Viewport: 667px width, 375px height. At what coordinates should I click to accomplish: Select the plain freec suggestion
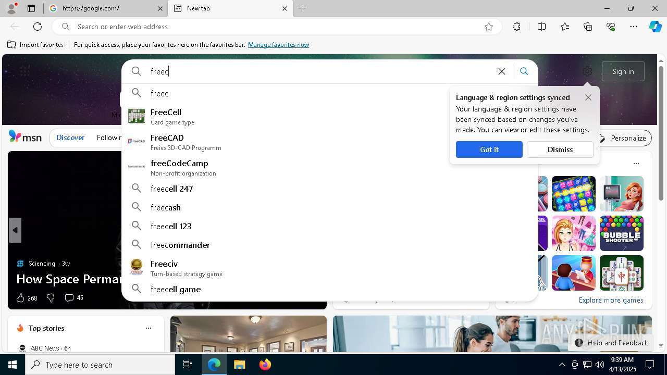(329, 93)
